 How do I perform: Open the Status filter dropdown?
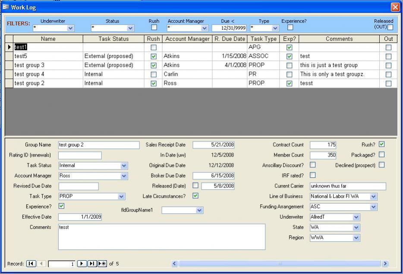[x=130, y=28]
